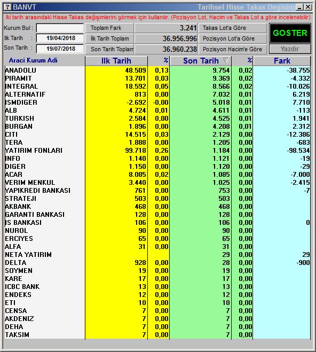Sort by Ilk Tarih column header
316x352 pixels.
[116, 61]
